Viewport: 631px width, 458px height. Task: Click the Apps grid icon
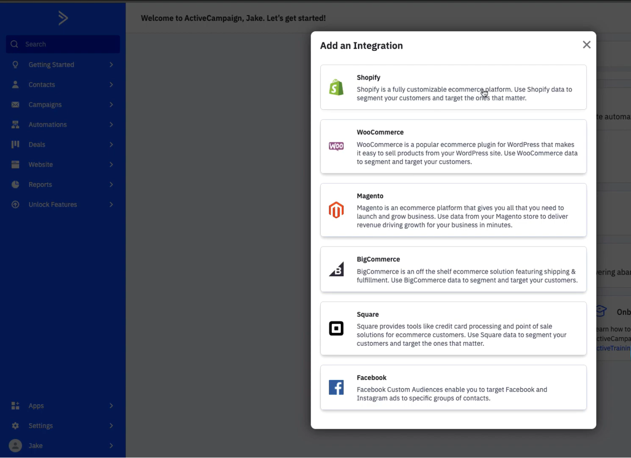tap(15, 405)
